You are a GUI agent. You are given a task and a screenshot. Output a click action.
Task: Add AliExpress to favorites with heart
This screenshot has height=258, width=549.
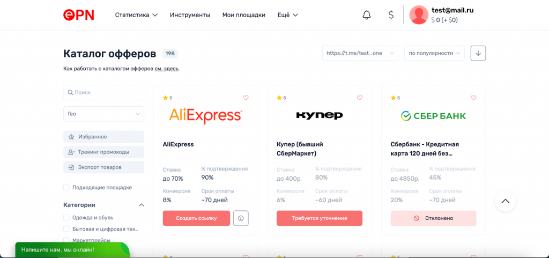[x=246, y=98]
